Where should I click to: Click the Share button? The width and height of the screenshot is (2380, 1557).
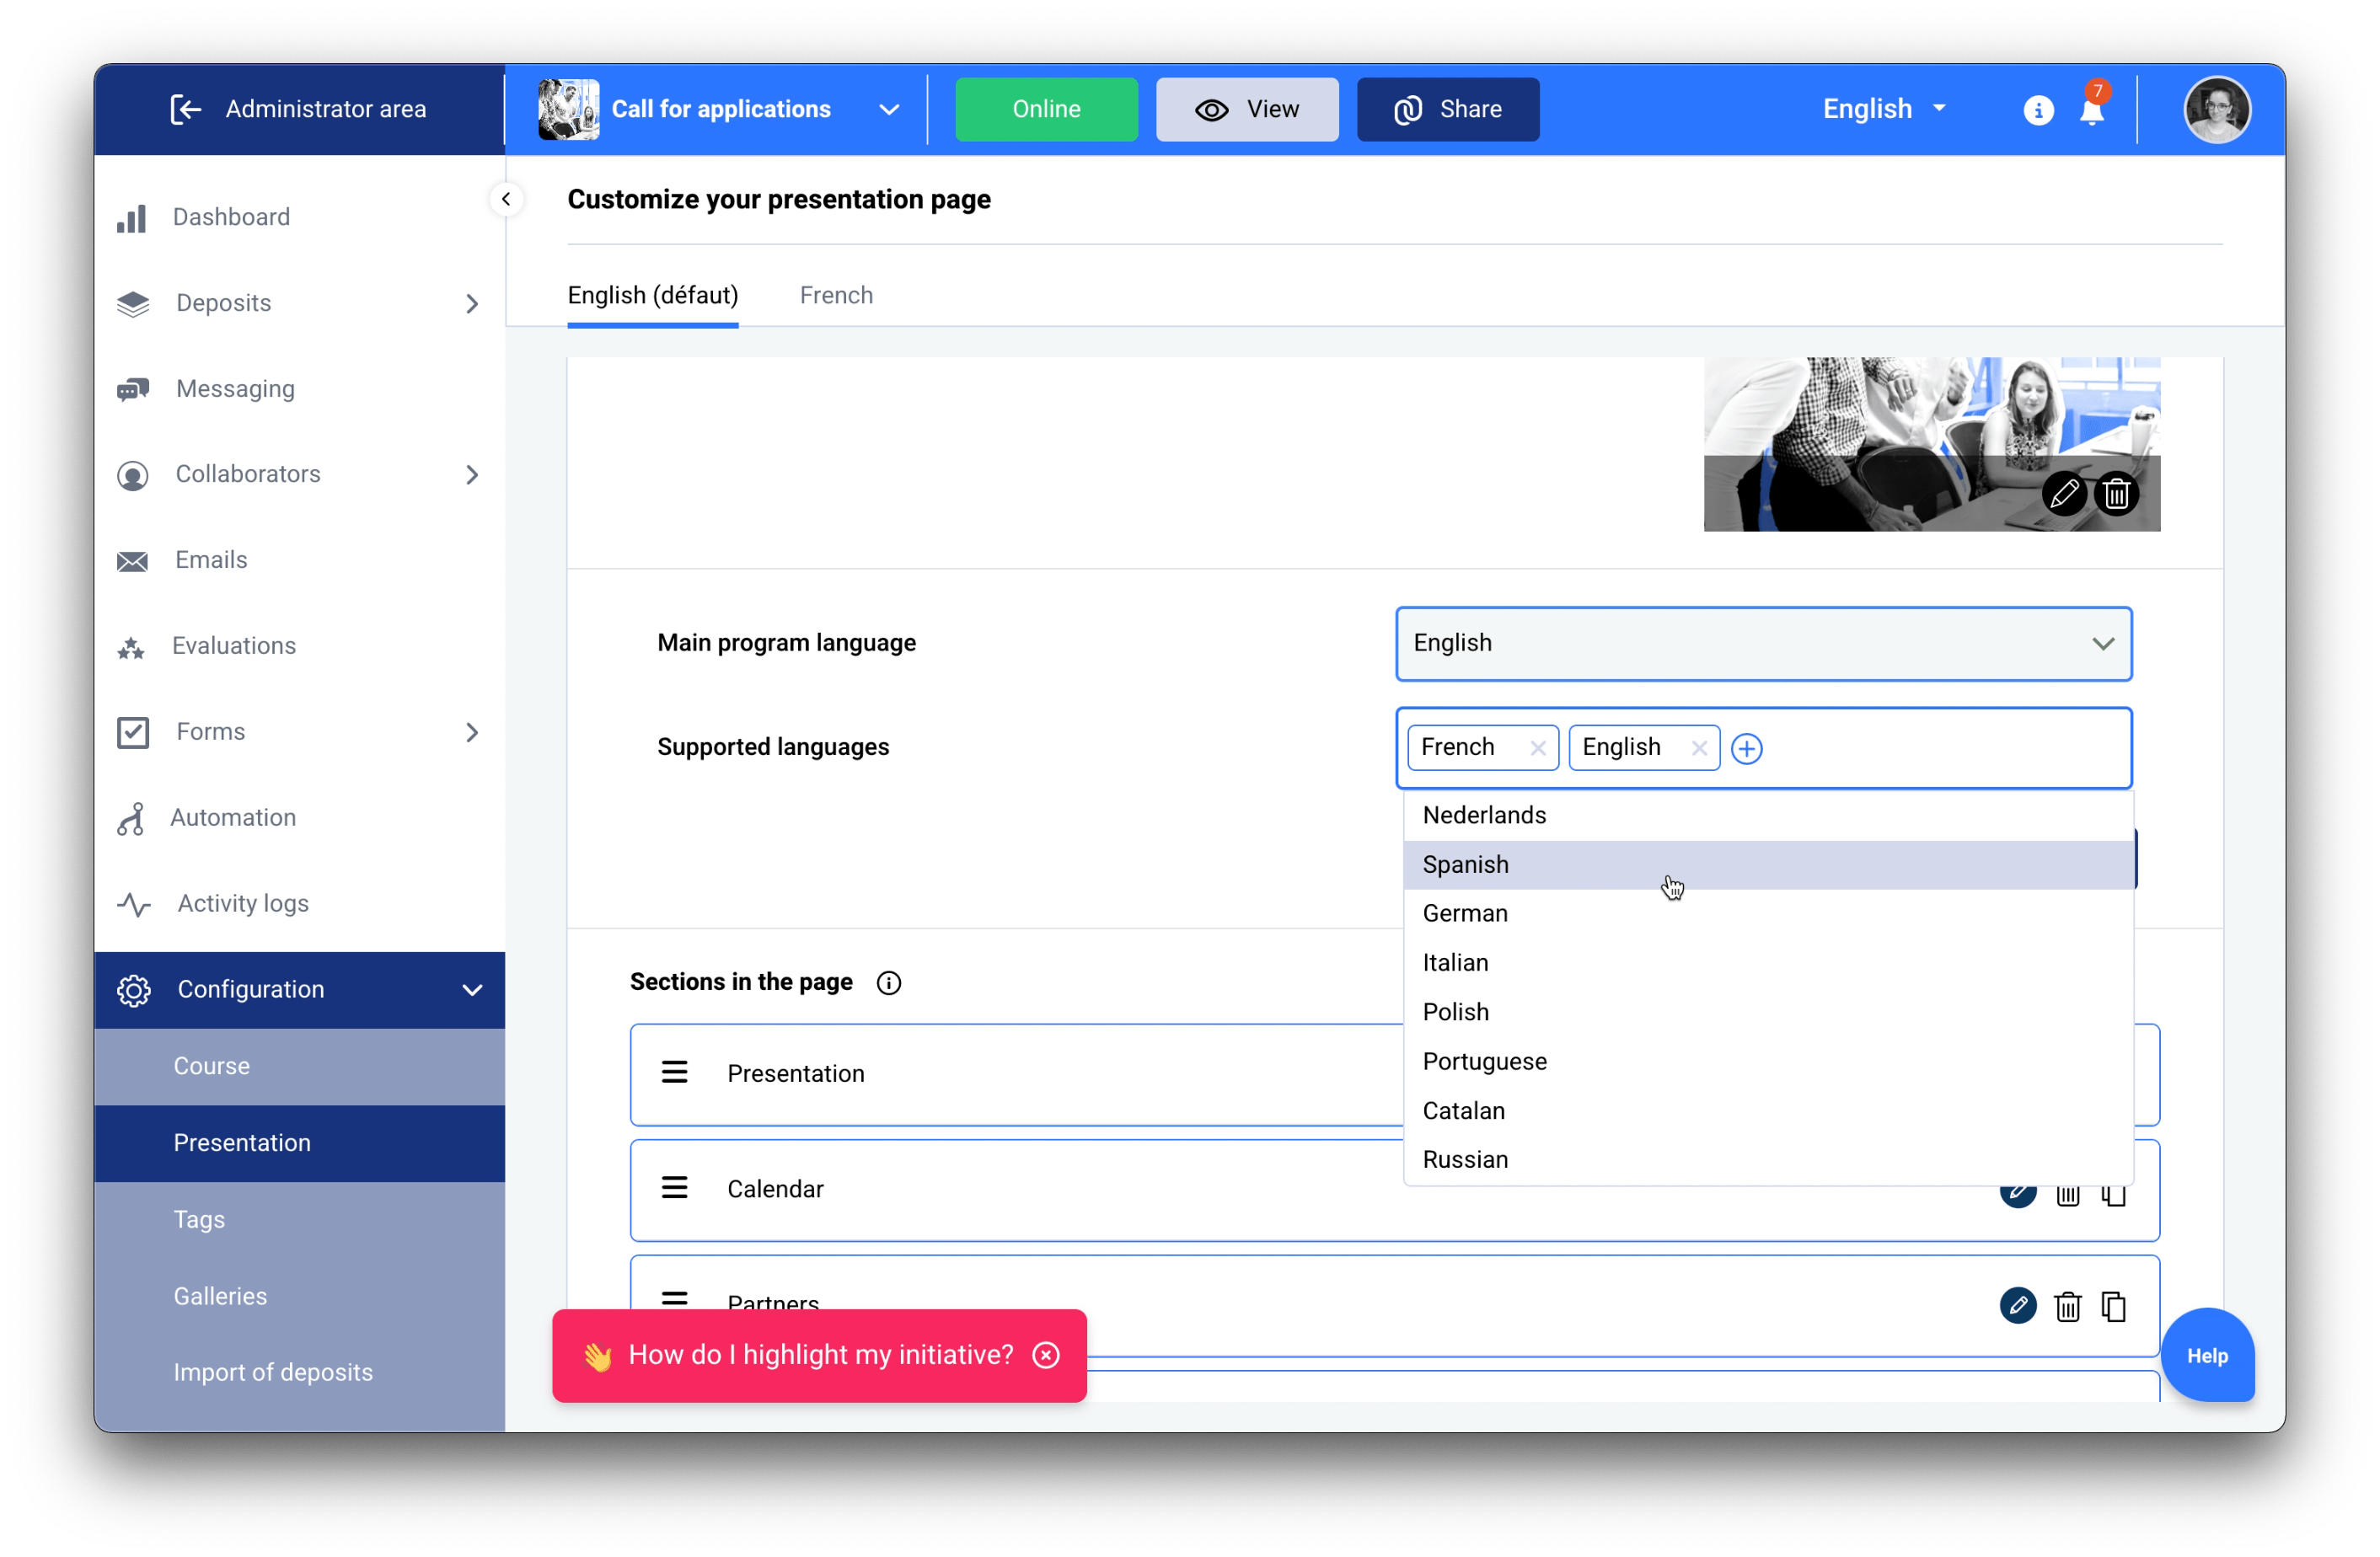(x=1447, y=109)
